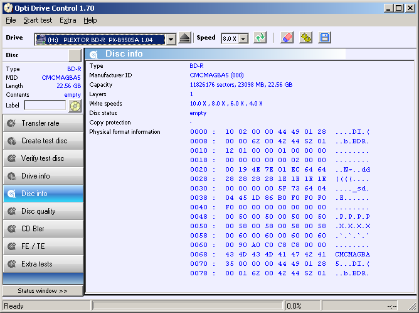This screenshot has width=419, height=313.
Task: Click the green refresh arrows icon
Action: pos(260,38)
